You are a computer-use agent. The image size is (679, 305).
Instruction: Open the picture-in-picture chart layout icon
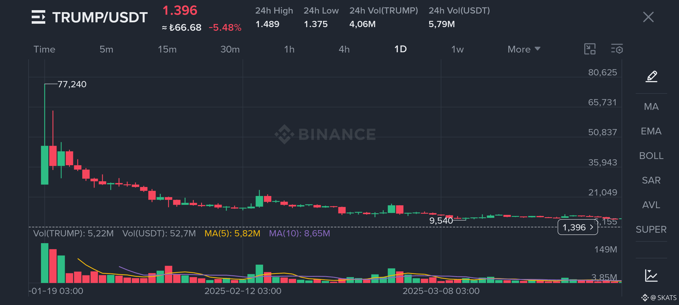[x=590, y=49]
